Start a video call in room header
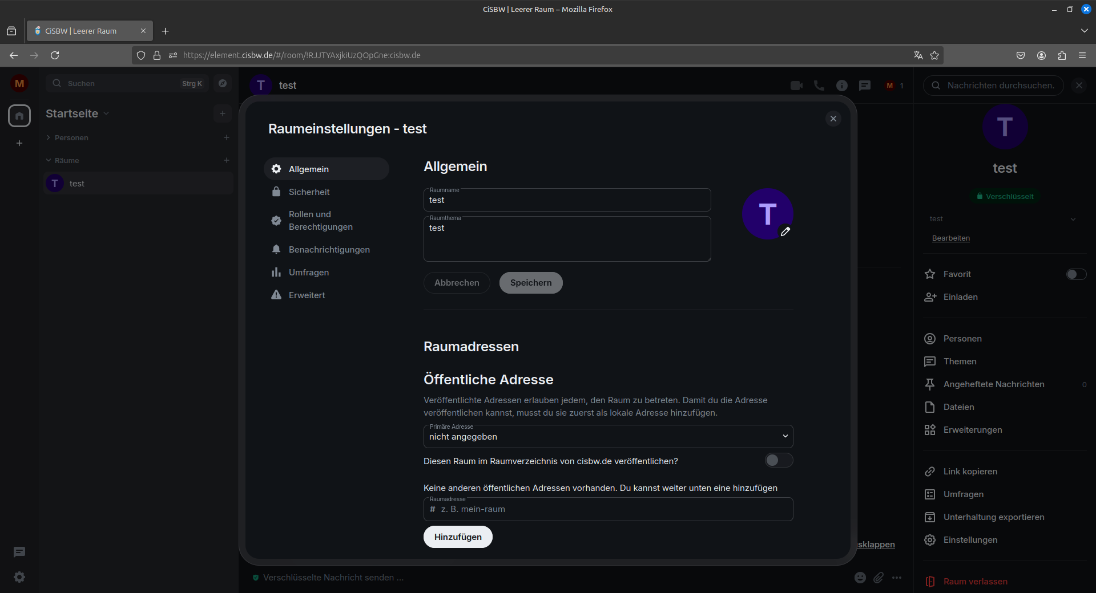 [796, 86]
